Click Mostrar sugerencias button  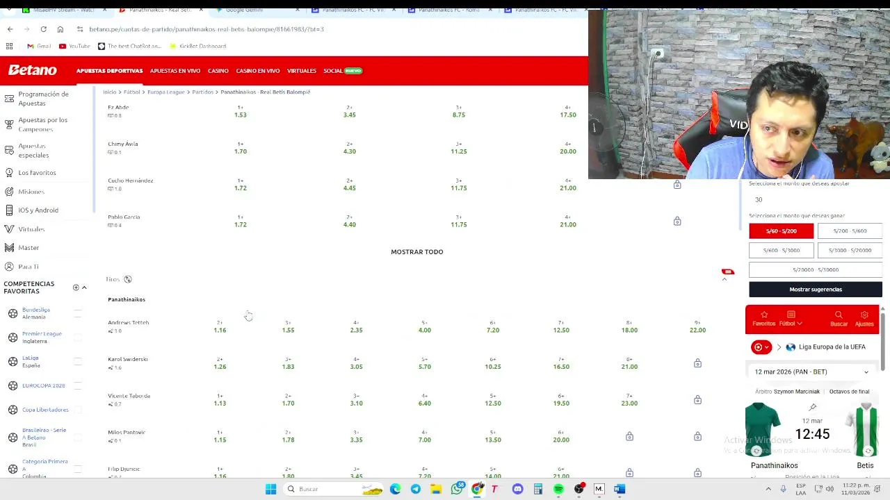point(816,289)
